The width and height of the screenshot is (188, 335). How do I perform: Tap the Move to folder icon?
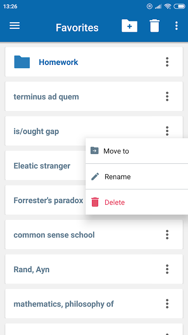click(94, 151)
